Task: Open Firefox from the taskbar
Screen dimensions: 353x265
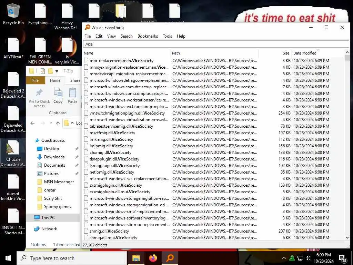Action: 153,258
